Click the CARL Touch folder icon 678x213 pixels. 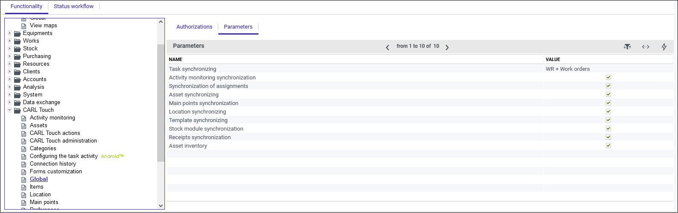17,110
